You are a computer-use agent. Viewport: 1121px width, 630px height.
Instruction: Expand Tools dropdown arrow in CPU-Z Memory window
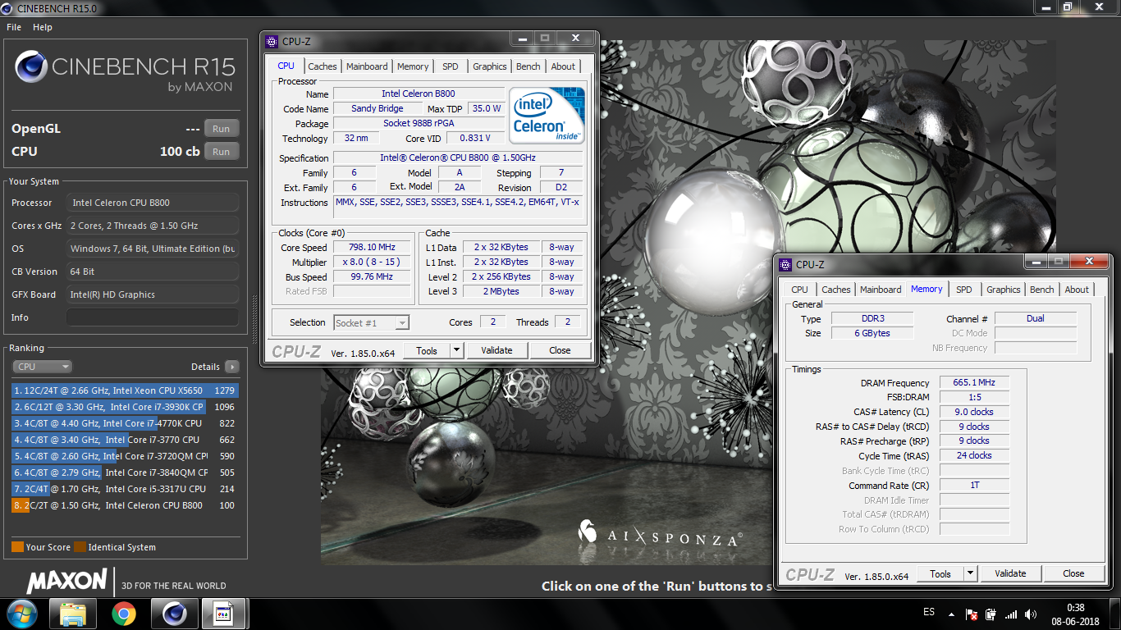point(970,573)
